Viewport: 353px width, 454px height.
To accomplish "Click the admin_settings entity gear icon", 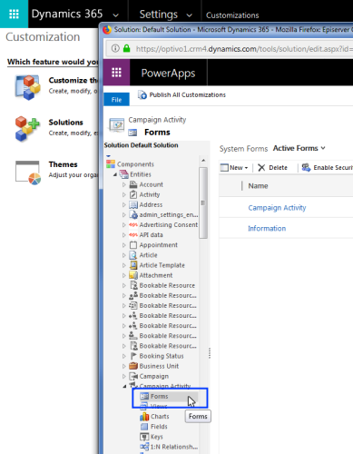I will [x=133, y=214].
